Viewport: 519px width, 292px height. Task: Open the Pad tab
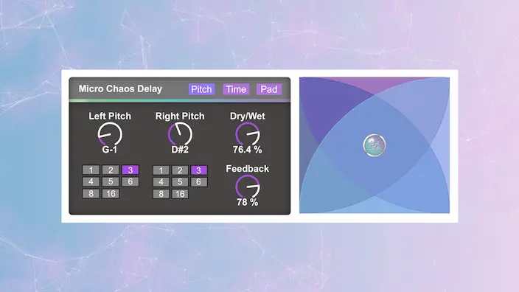(269, 89)
